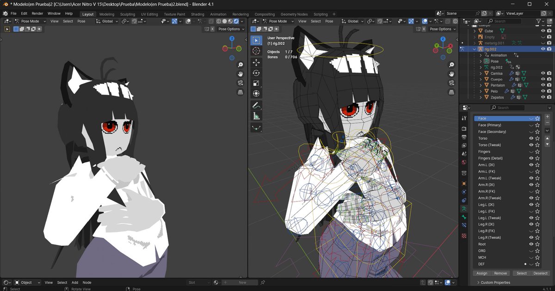Open the Output properties tab
Image resolution: width=555 pixels, height=291 pixels.
pos(464,137)
